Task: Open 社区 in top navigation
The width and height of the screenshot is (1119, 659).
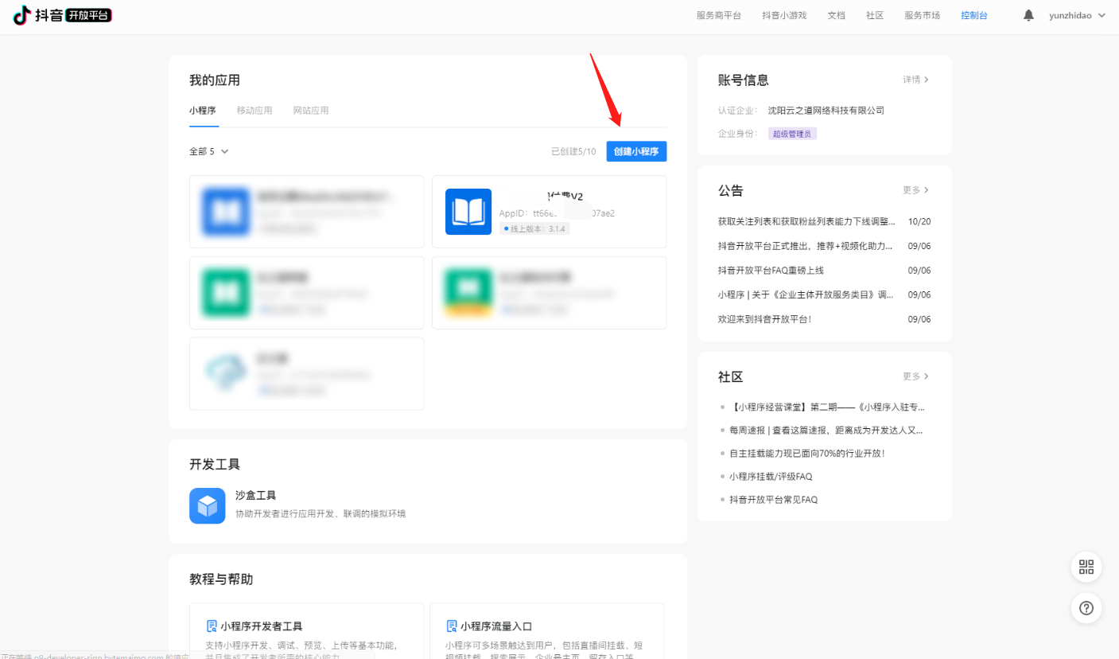Action: 875,15
